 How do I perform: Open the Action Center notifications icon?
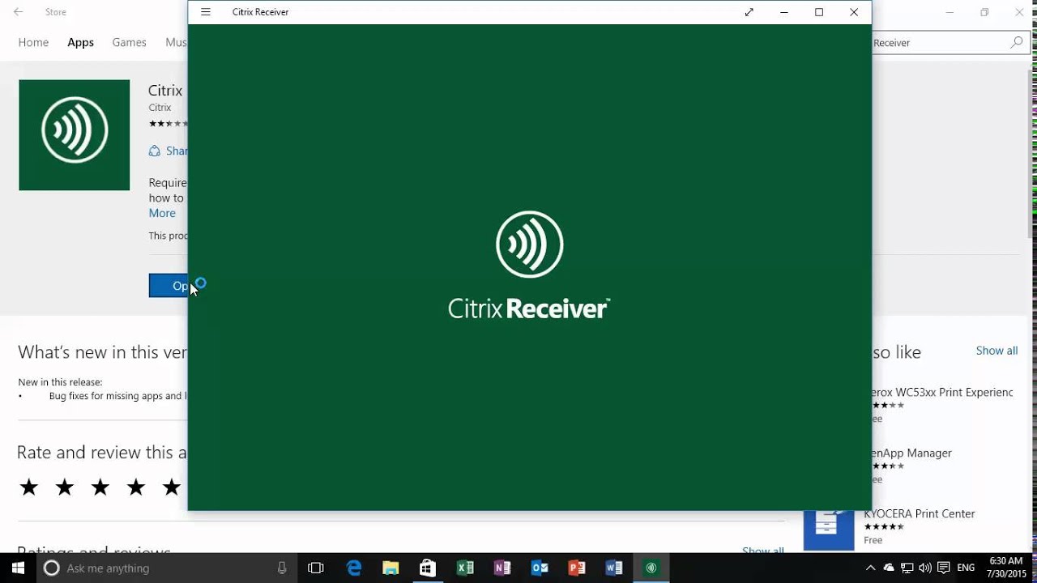(943, 568)
